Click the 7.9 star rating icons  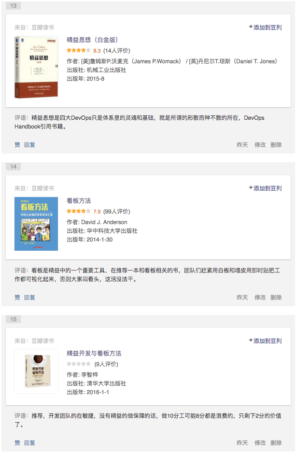[79, 211]
